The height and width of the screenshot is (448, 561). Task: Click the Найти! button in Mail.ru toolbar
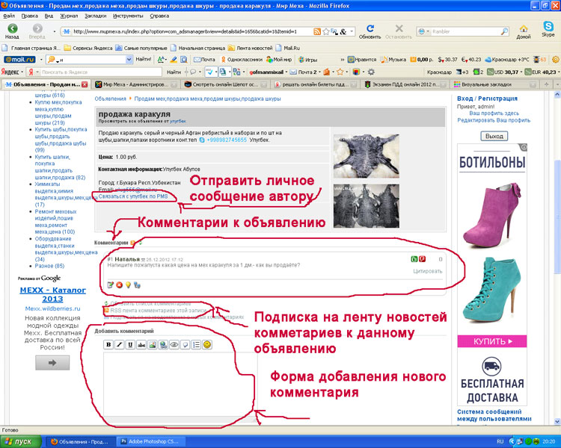pyautogui.click(x=143, y=60)
